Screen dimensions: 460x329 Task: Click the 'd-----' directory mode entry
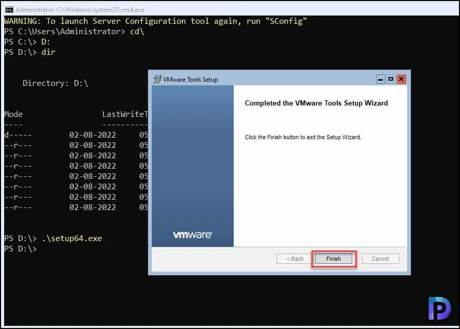pos(18,135)
